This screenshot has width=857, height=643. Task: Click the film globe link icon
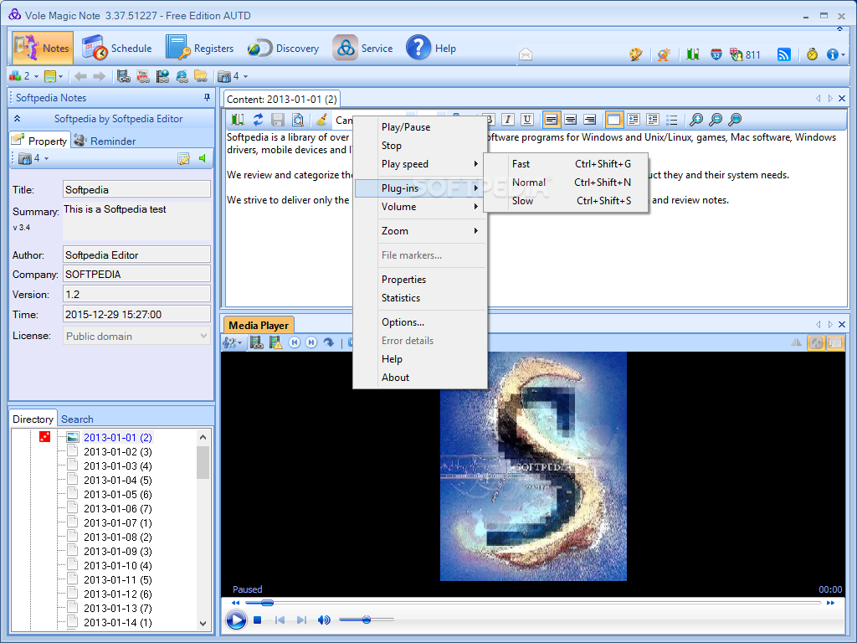pyautogui.click(x=162, y=76)
